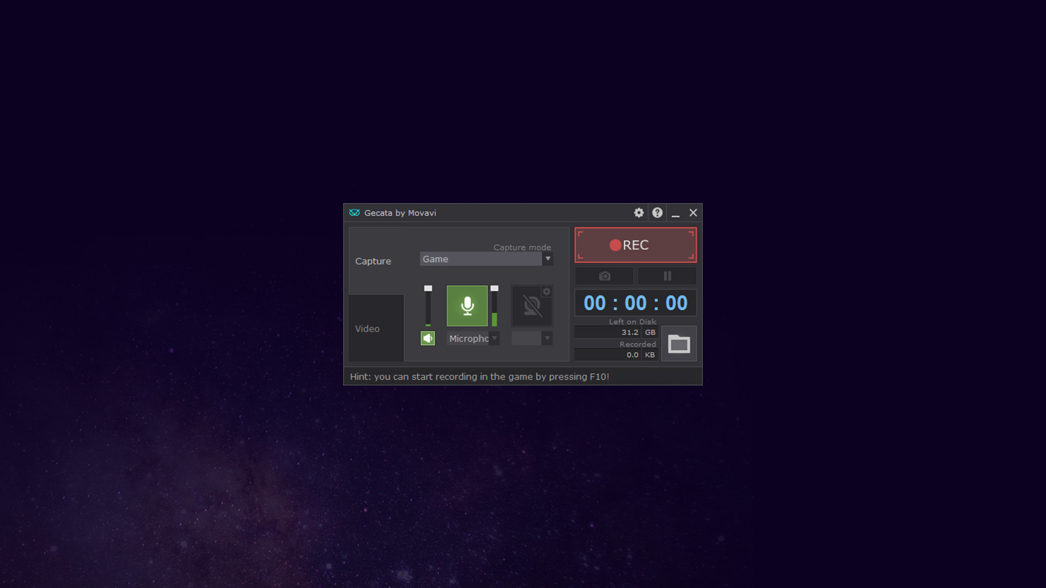The width and height of the screenshot is (1046, 588).
Task: Click the 00:00:00 recording timer
Action: point(636,303)
